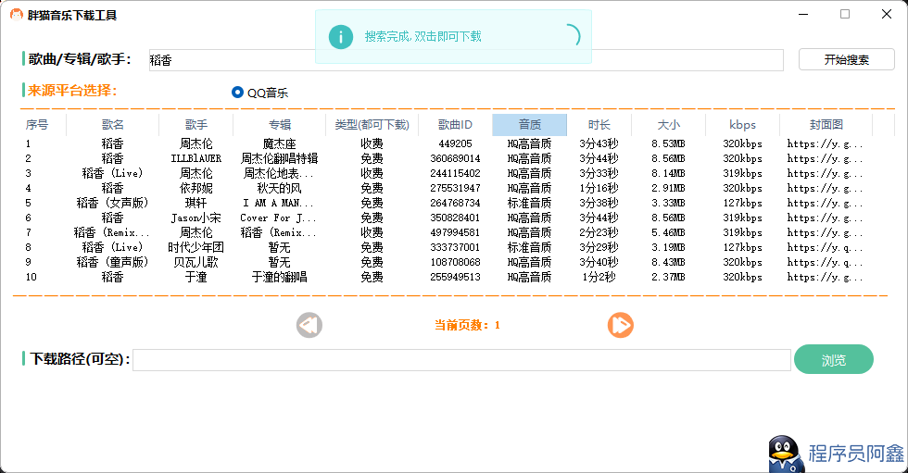Select duration 1分2秒 cell
The height and width of the screenshot is (473, 908).
point(599,277)
